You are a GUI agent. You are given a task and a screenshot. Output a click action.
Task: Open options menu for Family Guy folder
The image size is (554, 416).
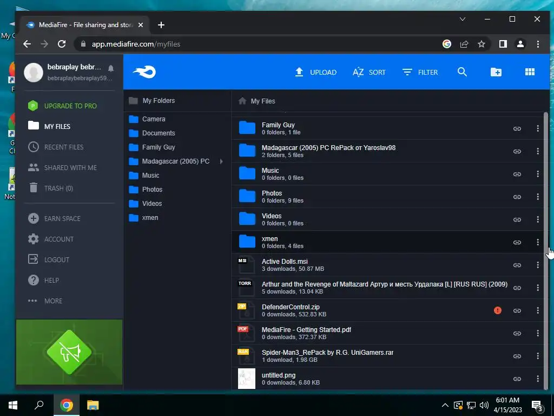(x=538, y=128)
